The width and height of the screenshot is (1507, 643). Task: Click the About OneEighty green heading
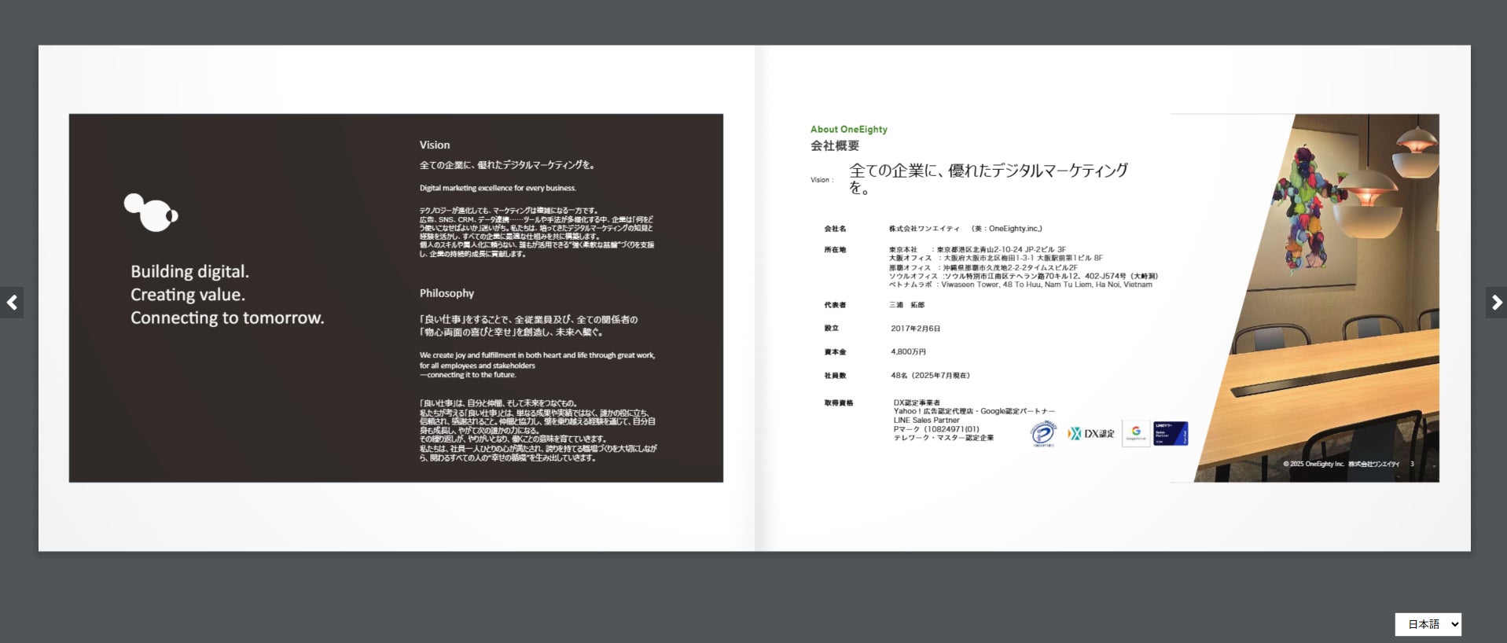[849, 130]
